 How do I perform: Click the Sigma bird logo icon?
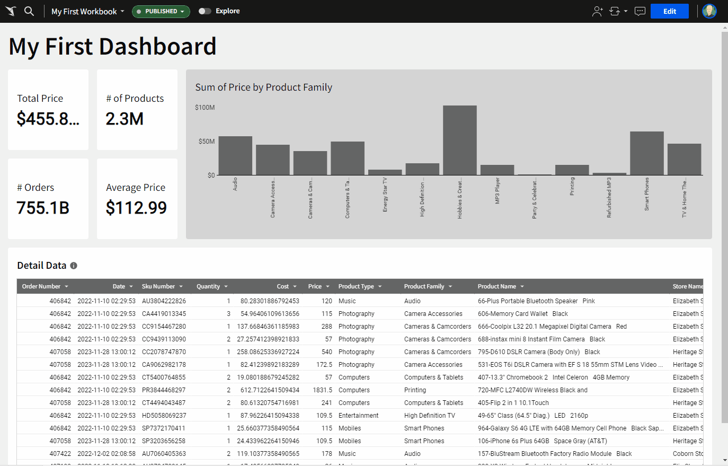pyautogui.click(x=11, y=11)
